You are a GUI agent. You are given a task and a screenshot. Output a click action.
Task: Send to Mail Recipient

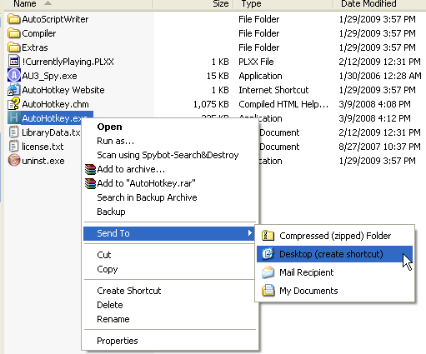[334, 272]
